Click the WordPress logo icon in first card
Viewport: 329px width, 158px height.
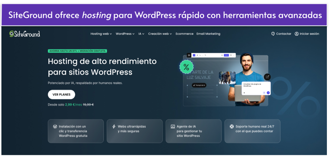pyautogui.click(x=55, y=126)
